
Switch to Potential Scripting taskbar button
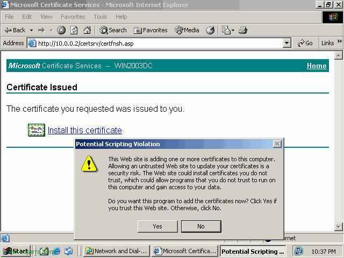coord(253,251)
